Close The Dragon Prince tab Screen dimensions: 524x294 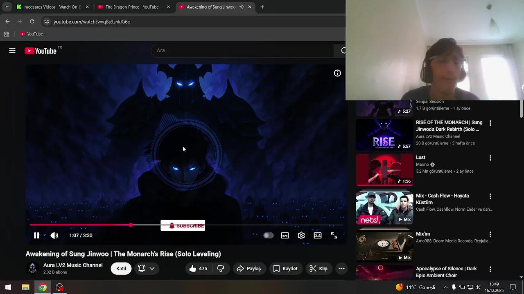coord(168,7)
